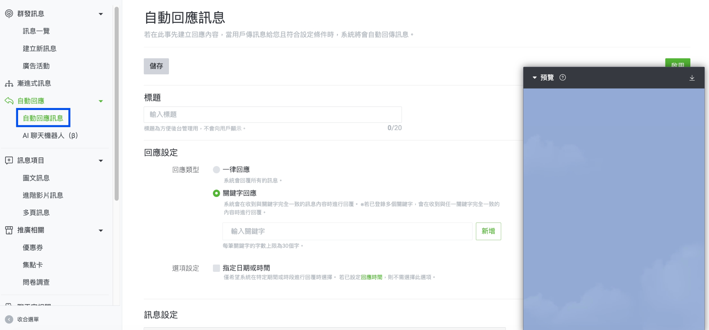
Task: Click the 新增 add keyword button
Action: point(488,231)
